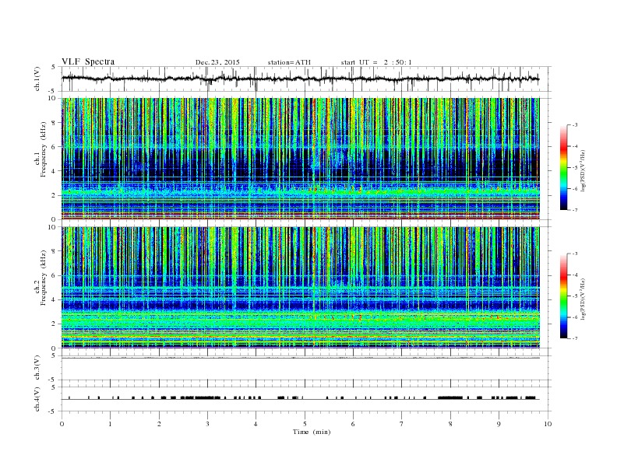
Task: Click the ch.1 colorbar '-3' tick label
Action: [574, 125]
